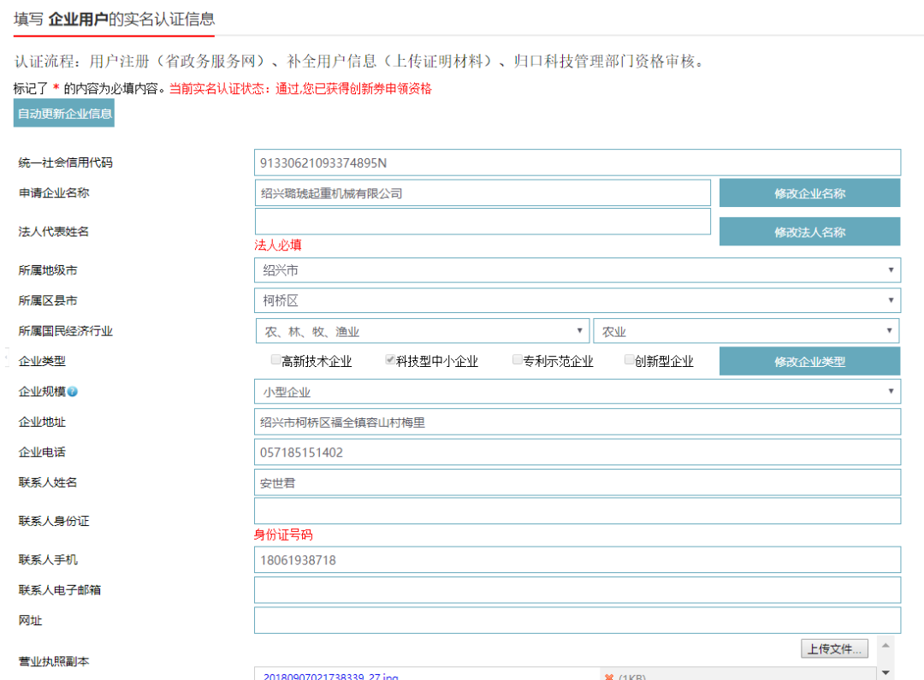Click the red 法人必填 validation text
The image size is (924, 680).
click(277, 245)
